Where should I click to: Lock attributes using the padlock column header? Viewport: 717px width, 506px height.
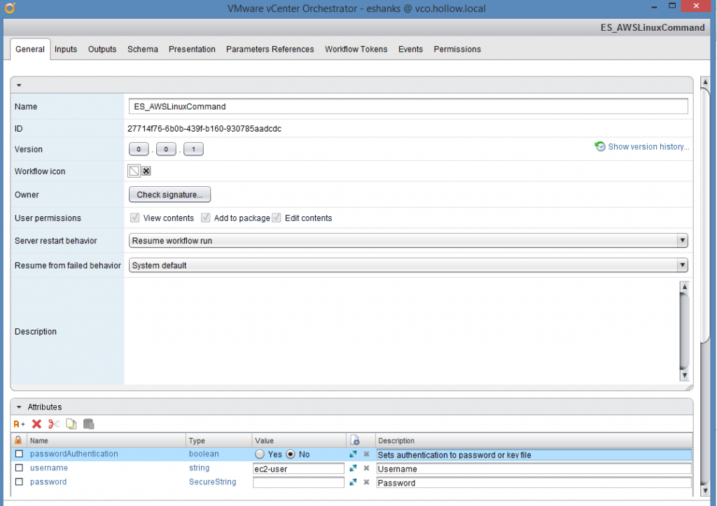(x=19, y=440)
